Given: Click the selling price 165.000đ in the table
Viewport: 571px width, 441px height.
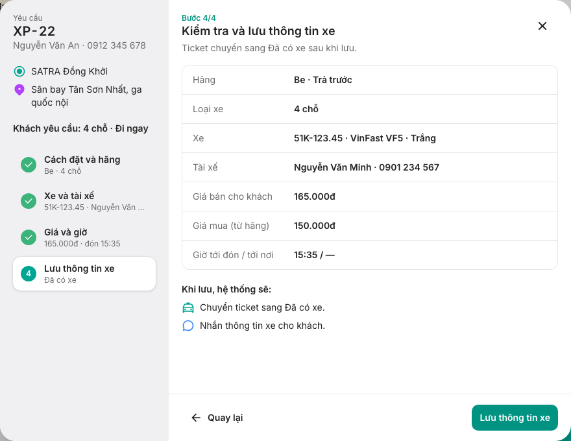Looking at the screenshot, I should pos(315,197).
